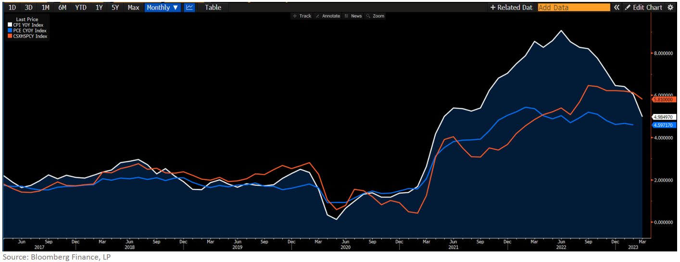This screenshot has width=680, height=262.
Task: Set chart range to 5Y
Action: click(x=115, y=7)
